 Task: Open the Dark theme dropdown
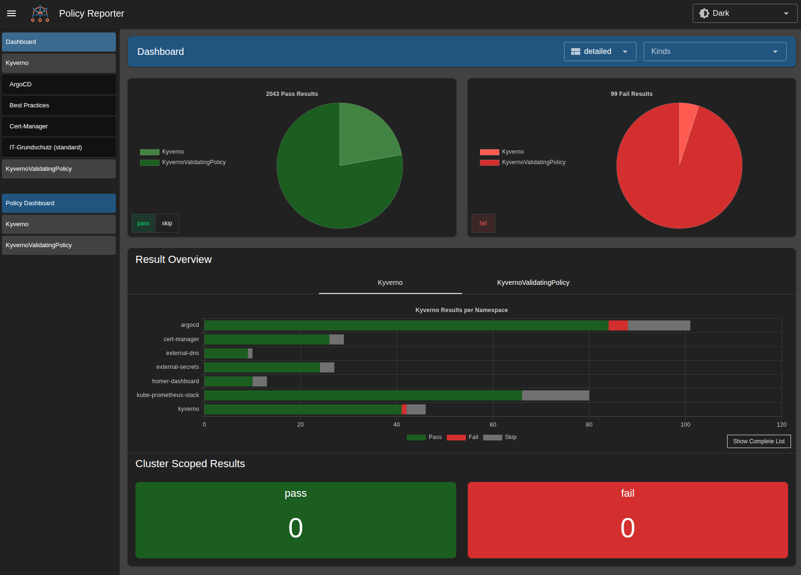(745, 13)
